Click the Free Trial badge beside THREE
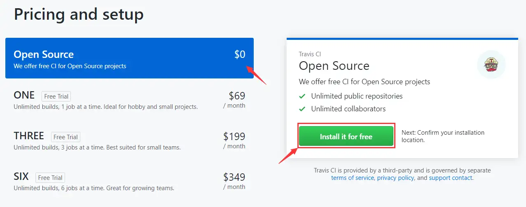Screen dimensions: 526x207 point(66,137)
